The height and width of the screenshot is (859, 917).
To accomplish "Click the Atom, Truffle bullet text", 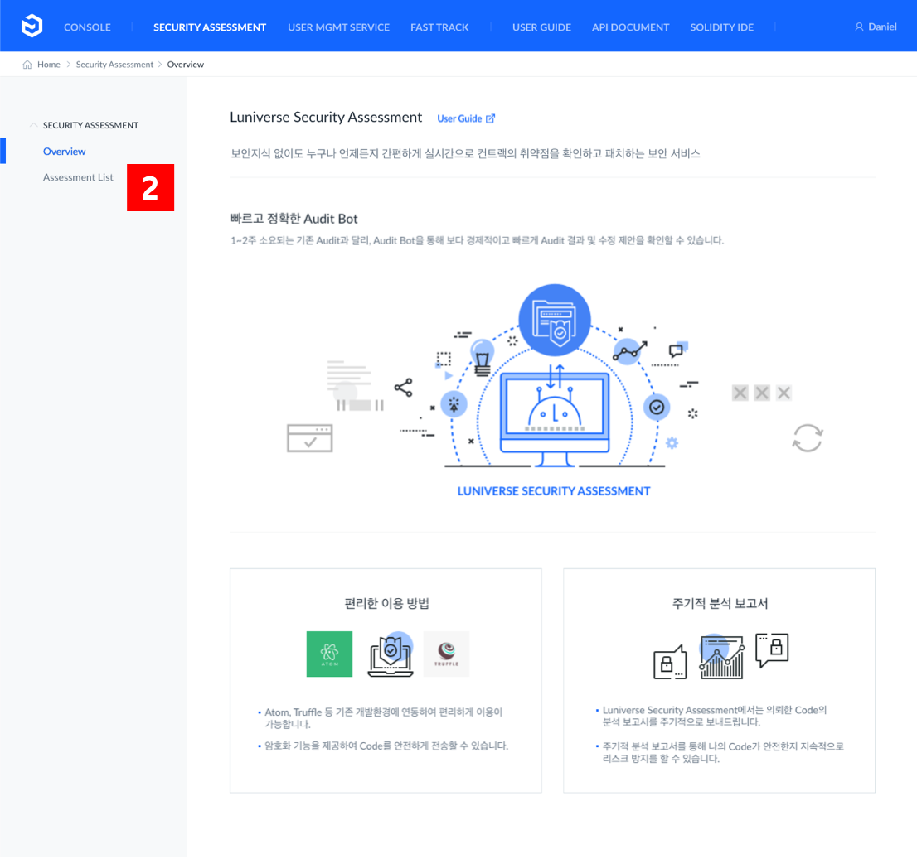I will (x=384, y=718).
